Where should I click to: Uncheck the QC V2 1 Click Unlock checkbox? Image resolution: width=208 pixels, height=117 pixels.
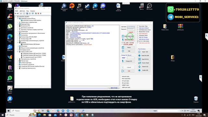click(138, 41)
